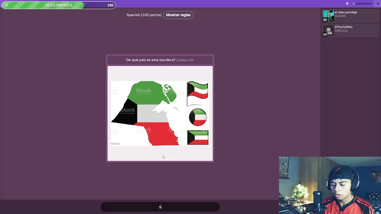The height and width of the screenshot is (214, 381).
Task: Click the ANGOLA answer under second player
Action: pyautogui.click(x=341, y=31)
